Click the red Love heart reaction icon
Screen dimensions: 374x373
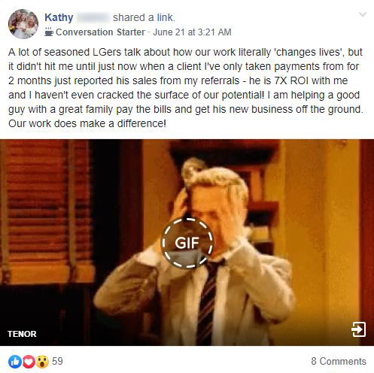click(x=29, y=362)
